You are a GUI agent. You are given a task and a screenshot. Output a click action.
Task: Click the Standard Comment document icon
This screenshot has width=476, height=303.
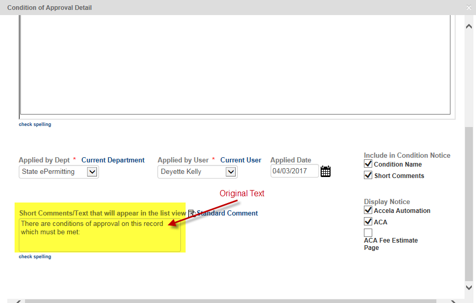coord(191,213)
